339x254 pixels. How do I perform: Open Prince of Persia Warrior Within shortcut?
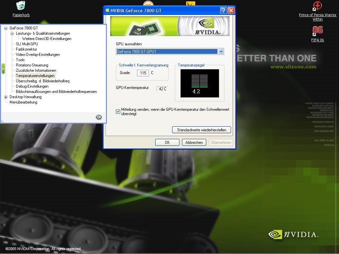[317, 6]
